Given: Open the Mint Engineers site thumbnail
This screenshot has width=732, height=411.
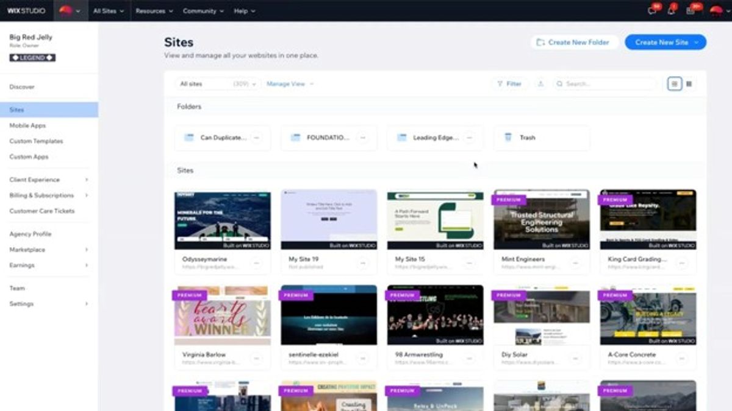Looking at the screenshot, I should click(542, 219).
